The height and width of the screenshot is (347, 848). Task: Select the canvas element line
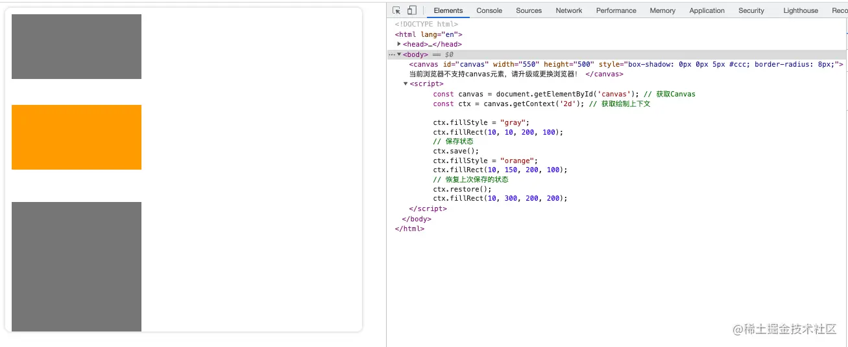pos(626,64)
